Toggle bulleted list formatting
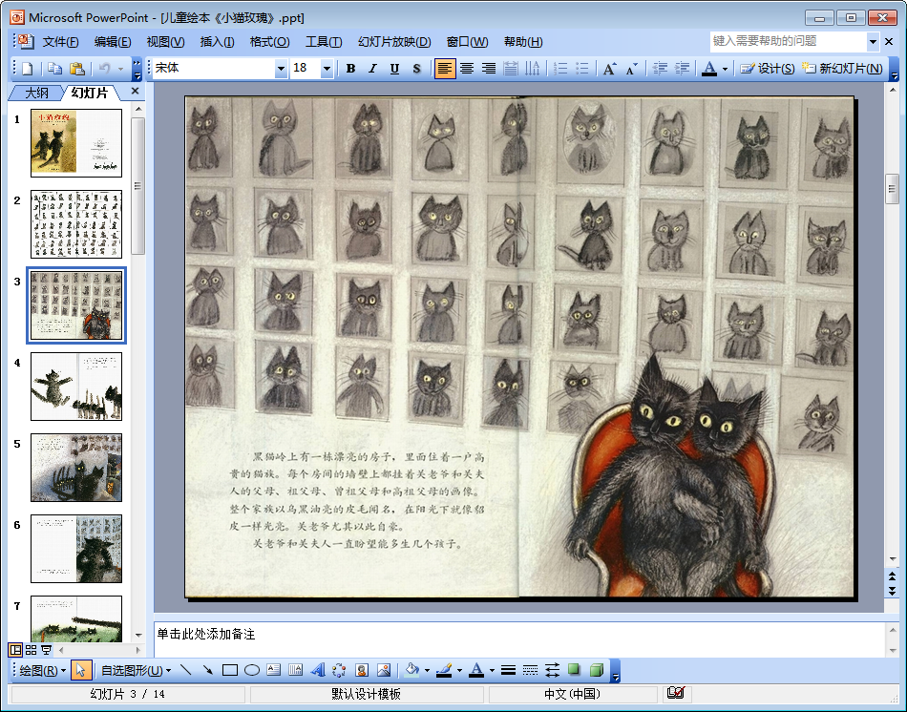The image size is (907, 712). [x=582, y=69]
